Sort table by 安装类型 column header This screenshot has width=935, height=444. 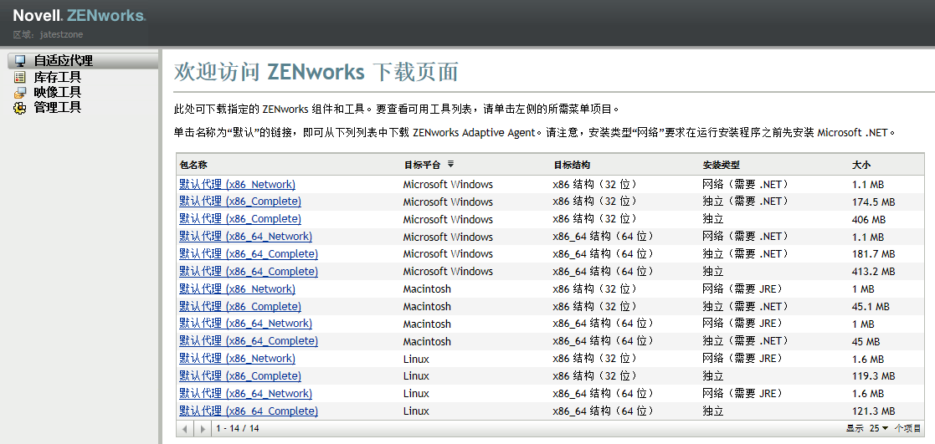[721, 165]
